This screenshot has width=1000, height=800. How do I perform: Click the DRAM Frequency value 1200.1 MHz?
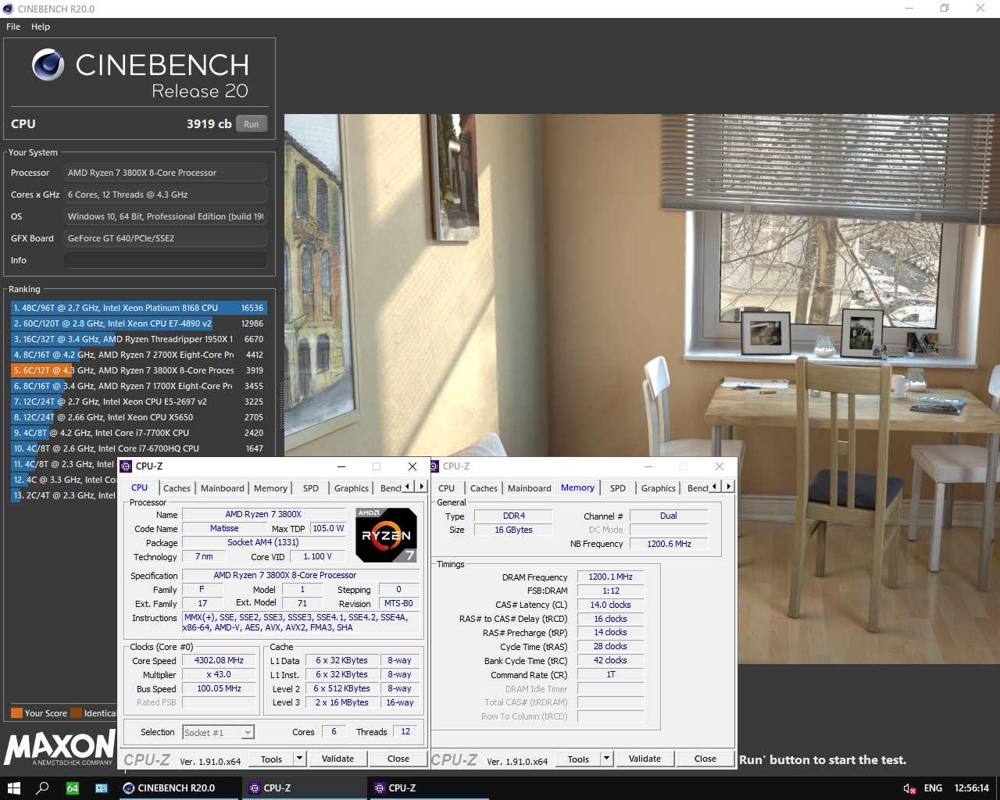(x=611, y=577)
